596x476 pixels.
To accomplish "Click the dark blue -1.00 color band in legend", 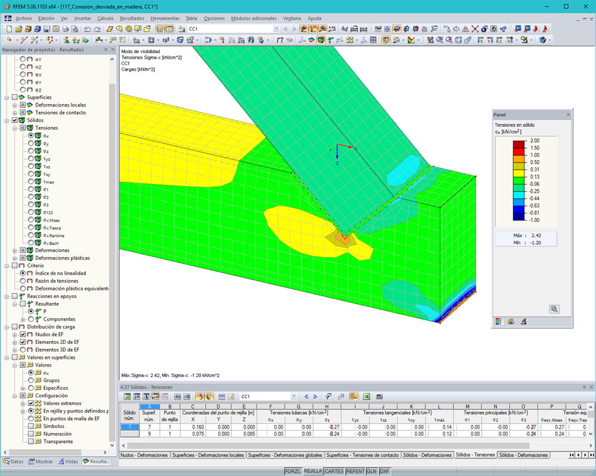I will 519,217.
